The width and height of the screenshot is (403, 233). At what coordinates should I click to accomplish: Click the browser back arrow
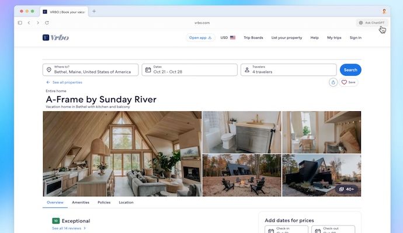(x=29, y=23)
